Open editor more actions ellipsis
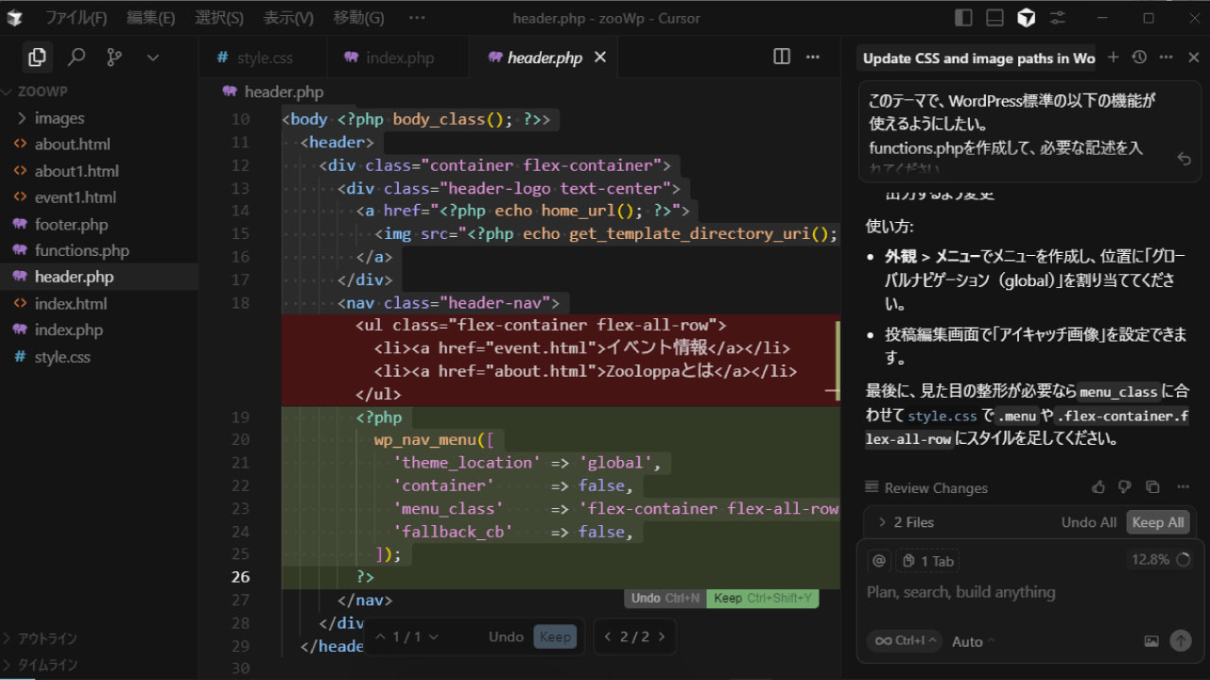The width and height of the screenshot is (1210, 680). coord(813,57)
